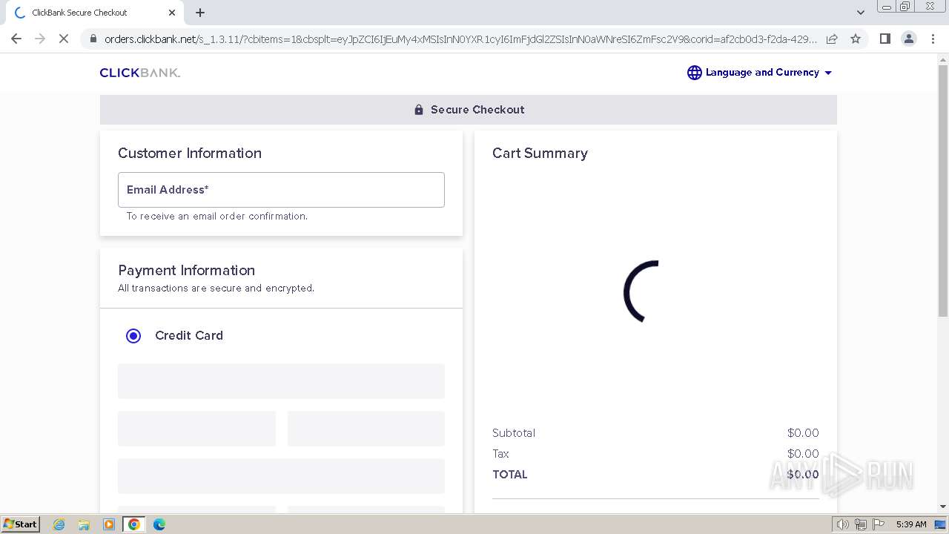Click the Customer Information heading
Image resolution: width=949 pixels, height=534 pixels.
click(190, 153)
